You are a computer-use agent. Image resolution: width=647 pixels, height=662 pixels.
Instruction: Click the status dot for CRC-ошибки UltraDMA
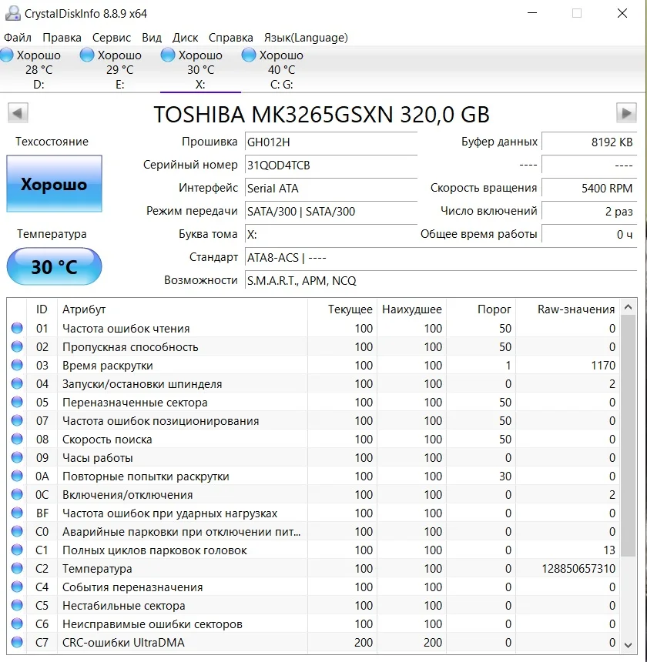tap(17, 642)
